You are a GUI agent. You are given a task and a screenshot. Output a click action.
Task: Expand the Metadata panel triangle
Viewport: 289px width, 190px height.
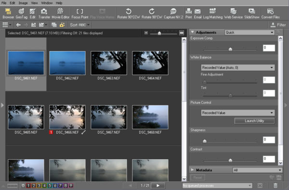click(x=192, y=170)
